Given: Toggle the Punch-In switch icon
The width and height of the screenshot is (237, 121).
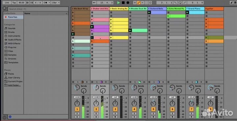Looking at the screenshot, I should [175, 3].
